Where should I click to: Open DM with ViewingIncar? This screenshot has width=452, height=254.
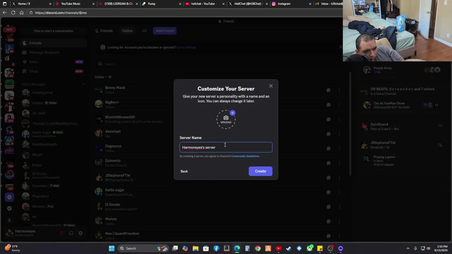(53, 92)
